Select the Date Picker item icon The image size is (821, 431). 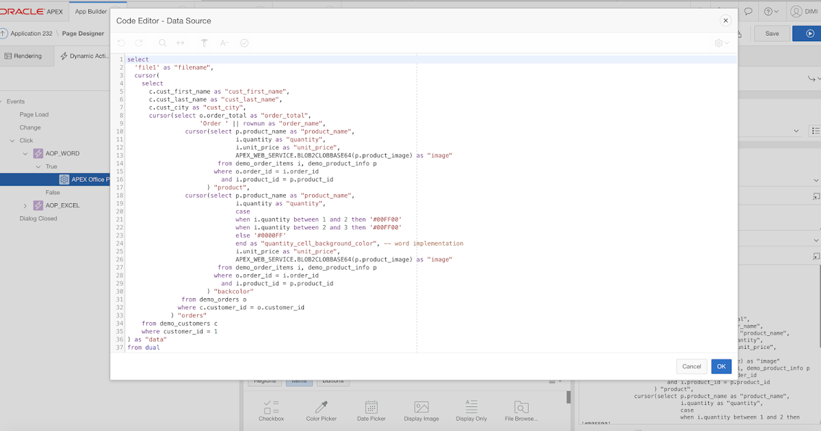371,406
